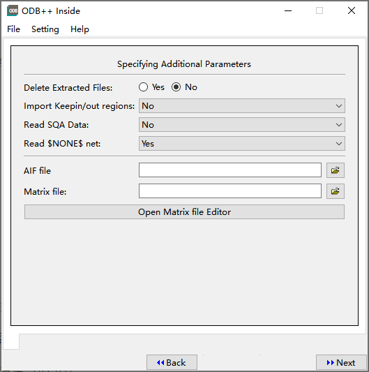Click the Open Matrix file Editor button

coord(184,212)
